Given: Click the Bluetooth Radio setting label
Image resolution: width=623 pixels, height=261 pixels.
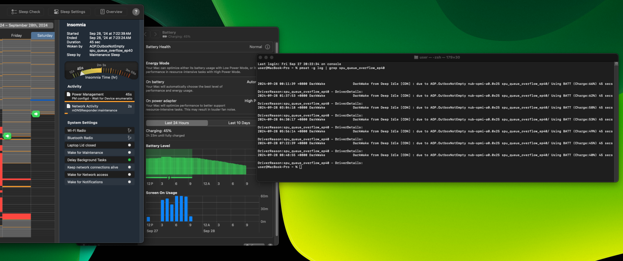Looking at the screenshot, I should [x=80, y=138].
